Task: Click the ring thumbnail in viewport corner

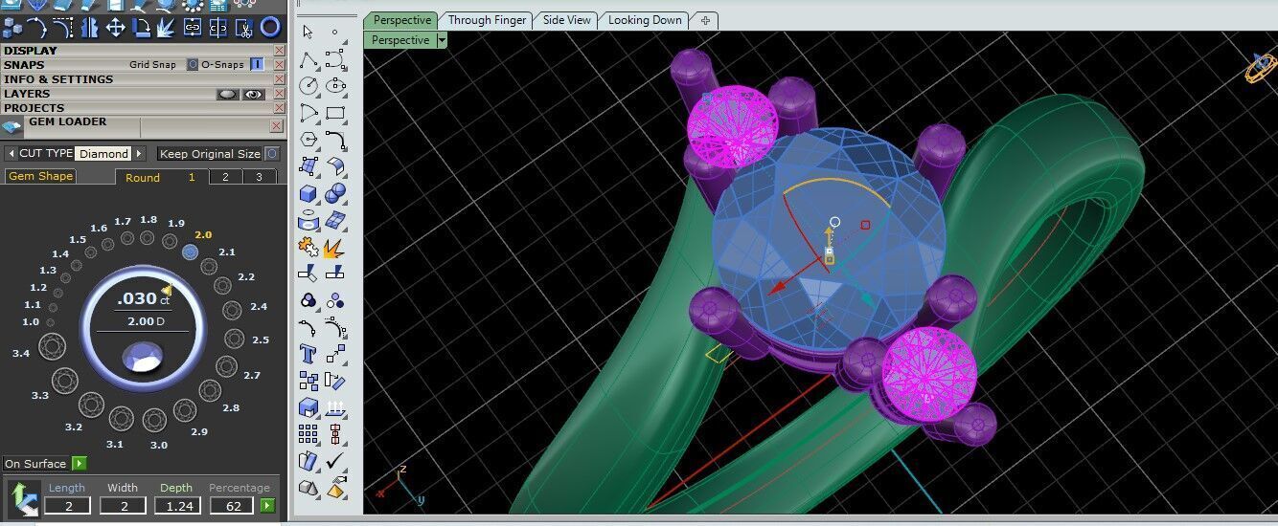Action: [x=1261, y=67]
